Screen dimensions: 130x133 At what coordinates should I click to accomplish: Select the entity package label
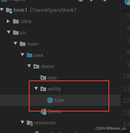(x=54, y=89)
